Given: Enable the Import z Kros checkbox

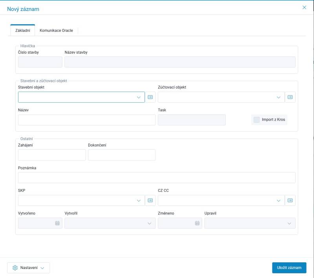Looking at the screenshot, I should (x=257, y=120).
